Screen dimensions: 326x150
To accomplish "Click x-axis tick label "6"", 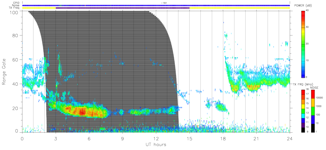I will click(89, 138).
